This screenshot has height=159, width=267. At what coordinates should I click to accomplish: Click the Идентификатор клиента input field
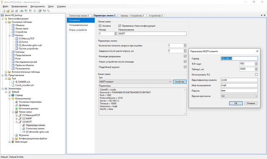[x=239, y=80]
